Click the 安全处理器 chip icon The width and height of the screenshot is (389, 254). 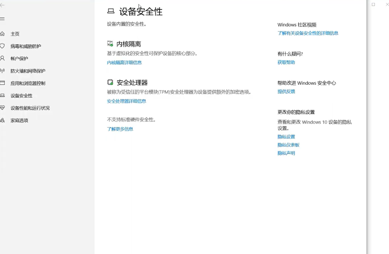tap(110, 82)
